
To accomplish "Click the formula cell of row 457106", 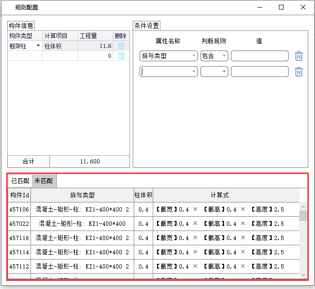I will pos(226,210).
